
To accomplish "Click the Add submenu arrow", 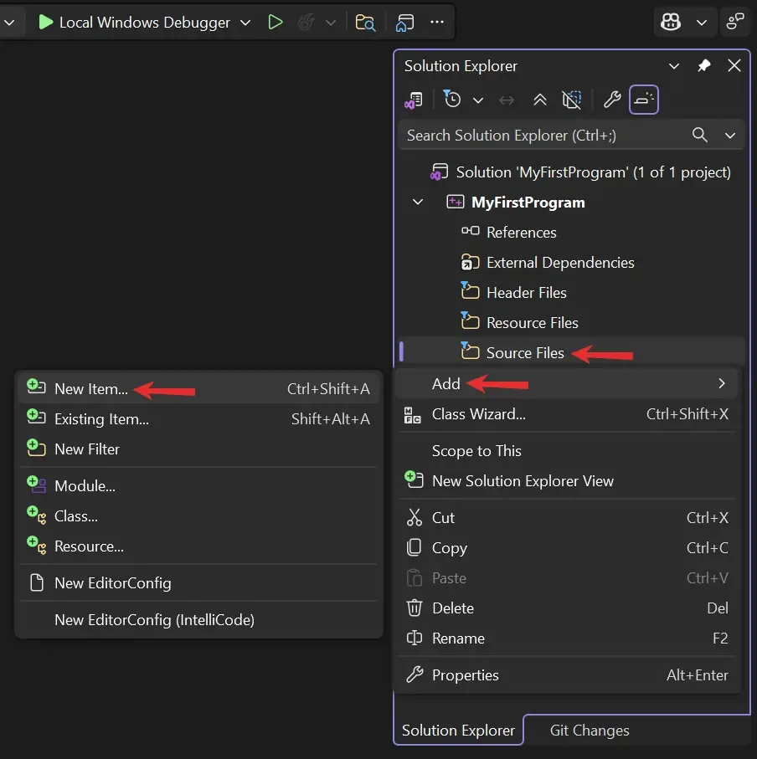I will tap(722, 383).
